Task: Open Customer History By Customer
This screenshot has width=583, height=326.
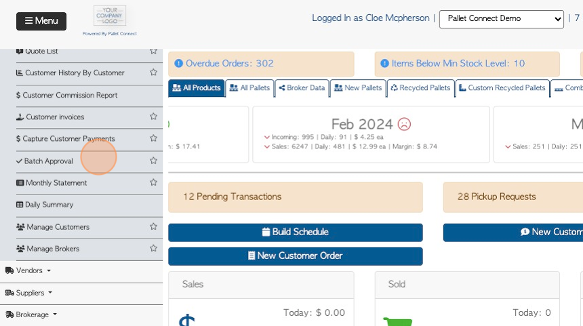Action: pyautogui.click(x=75, y=73)
